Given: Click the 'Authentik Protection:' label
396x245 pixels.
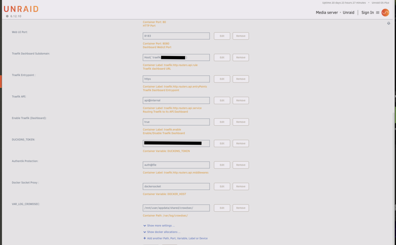Looking at the screenshot, I should 25,161.
